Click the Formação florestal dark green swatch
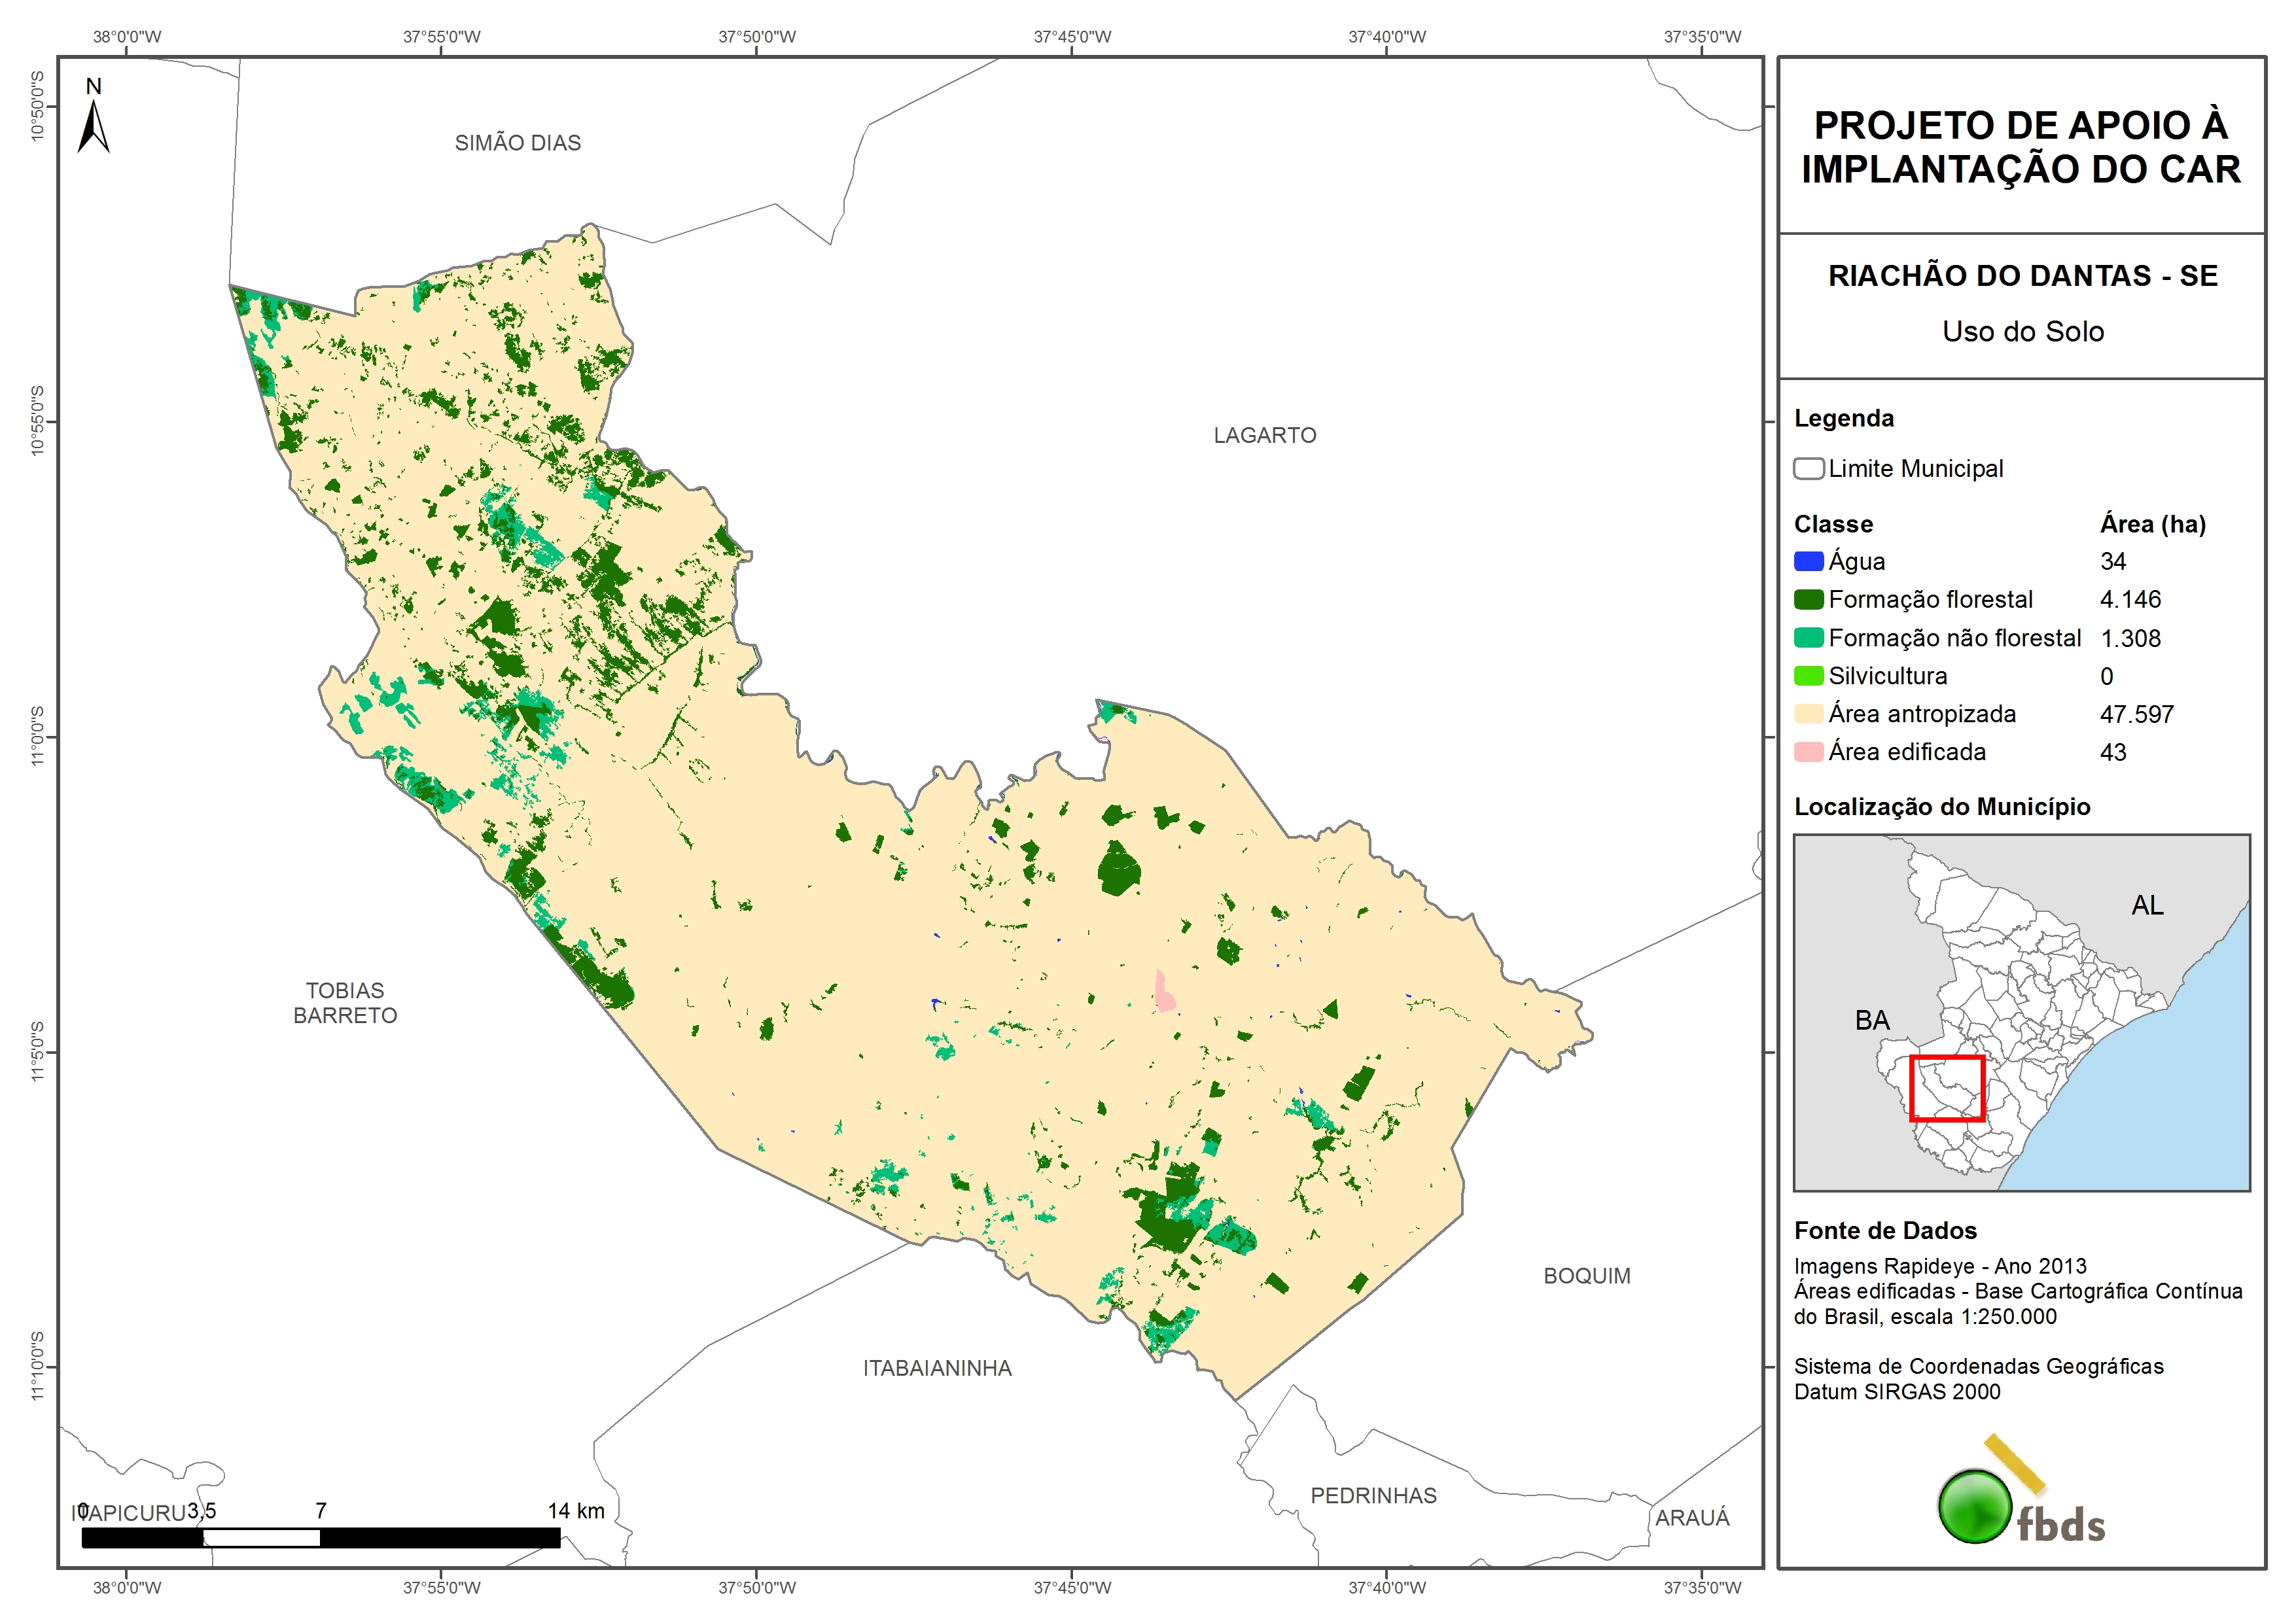 pyautogui.click(x=1808, y=599)
